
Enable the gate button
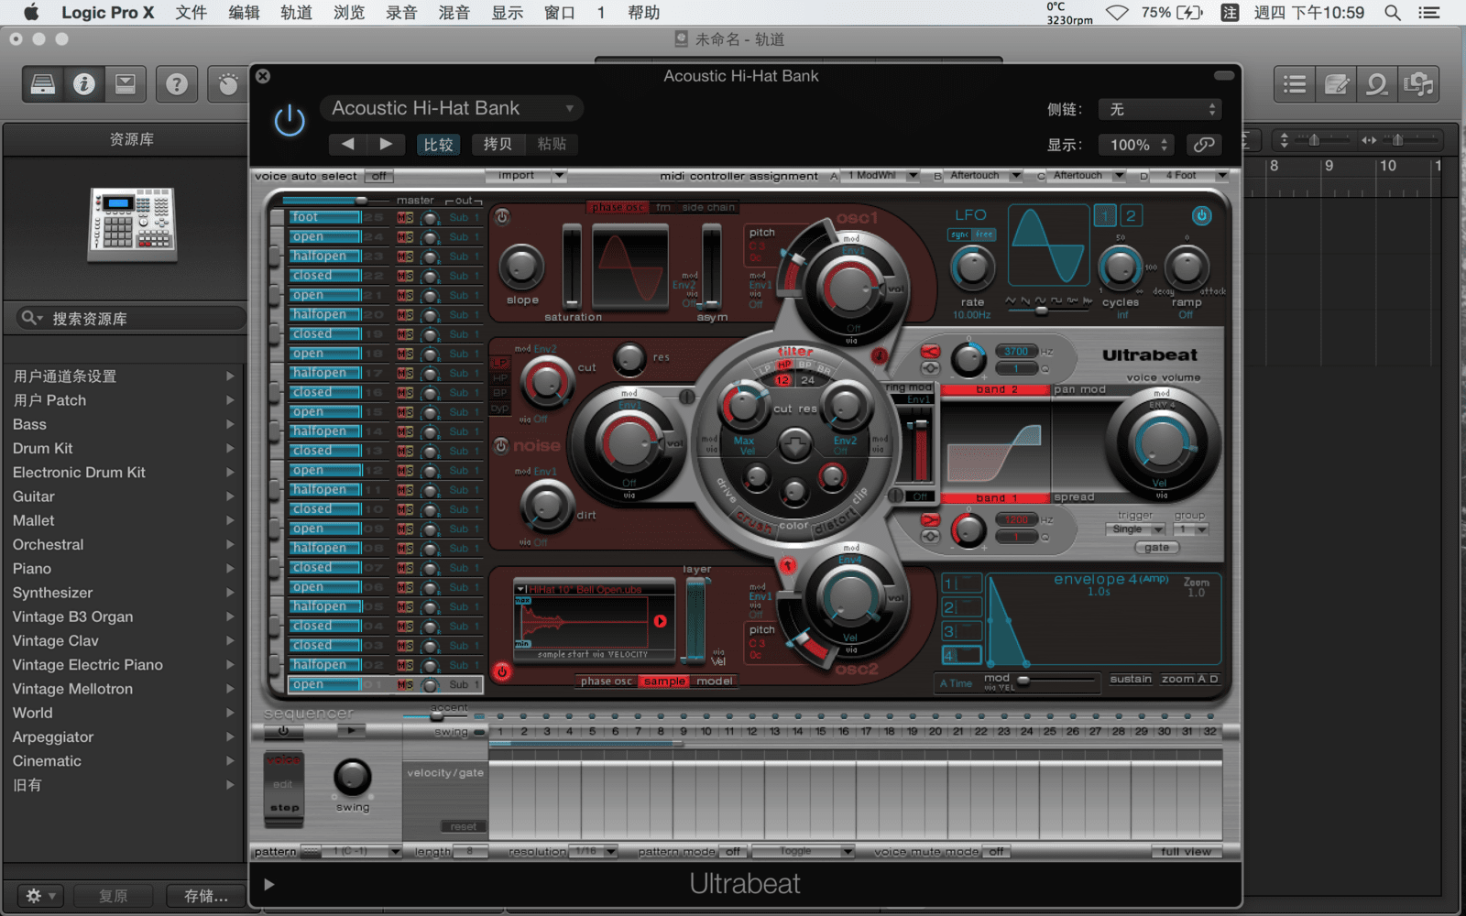(x=1156, y=548)
